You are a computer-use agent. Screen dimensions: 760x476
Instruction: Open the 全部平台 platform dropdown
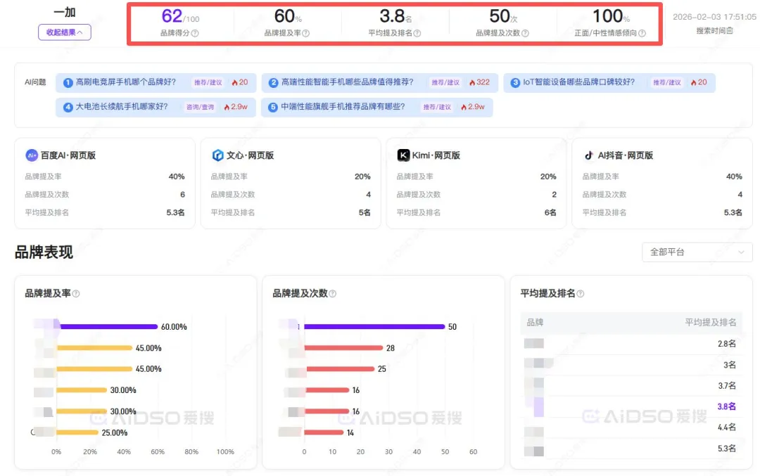click(697, 252)
